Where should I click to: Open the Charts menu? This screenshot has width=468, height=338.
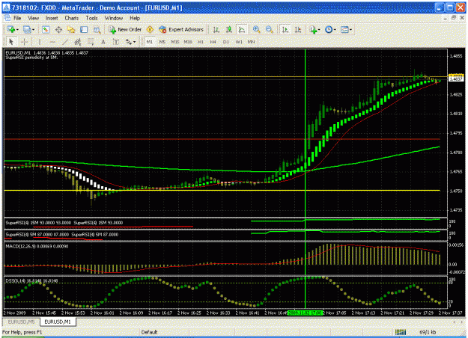72,18
